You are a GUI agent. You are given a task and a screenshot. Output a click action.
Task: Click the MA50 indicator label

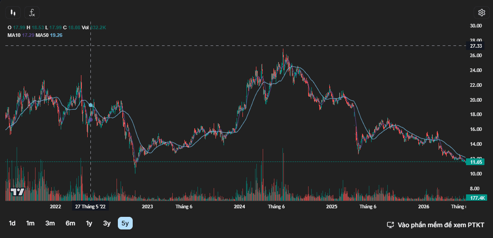pyautogui.click(x=42, y=35)
